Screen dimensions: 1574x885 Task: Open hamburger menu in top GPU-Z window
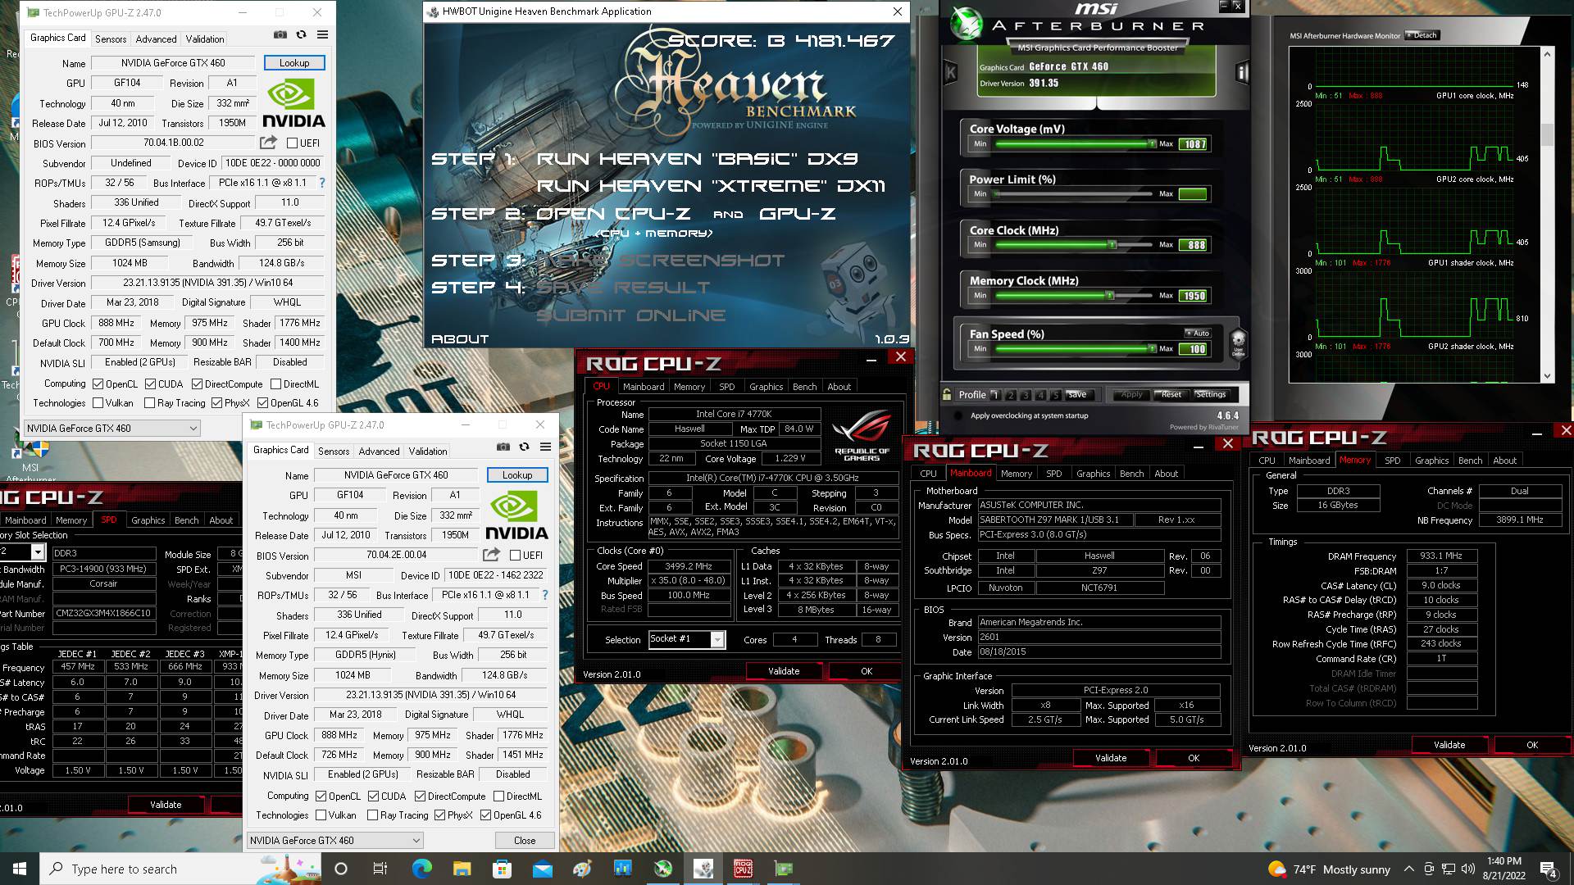[322, 35]
